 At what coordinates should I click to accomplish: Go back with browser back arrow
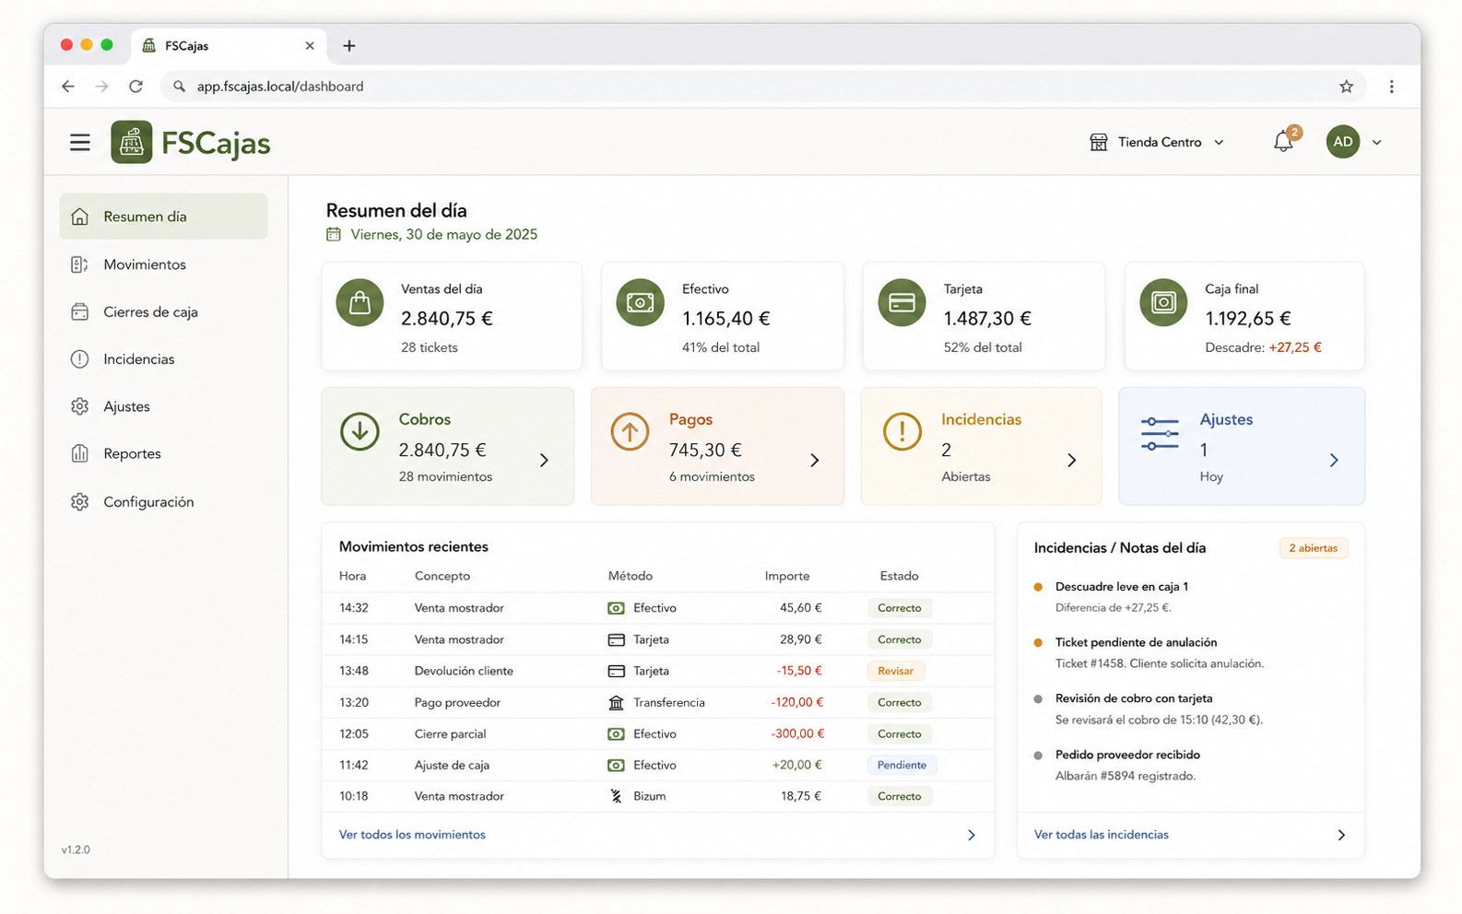(x=68, y=86)
